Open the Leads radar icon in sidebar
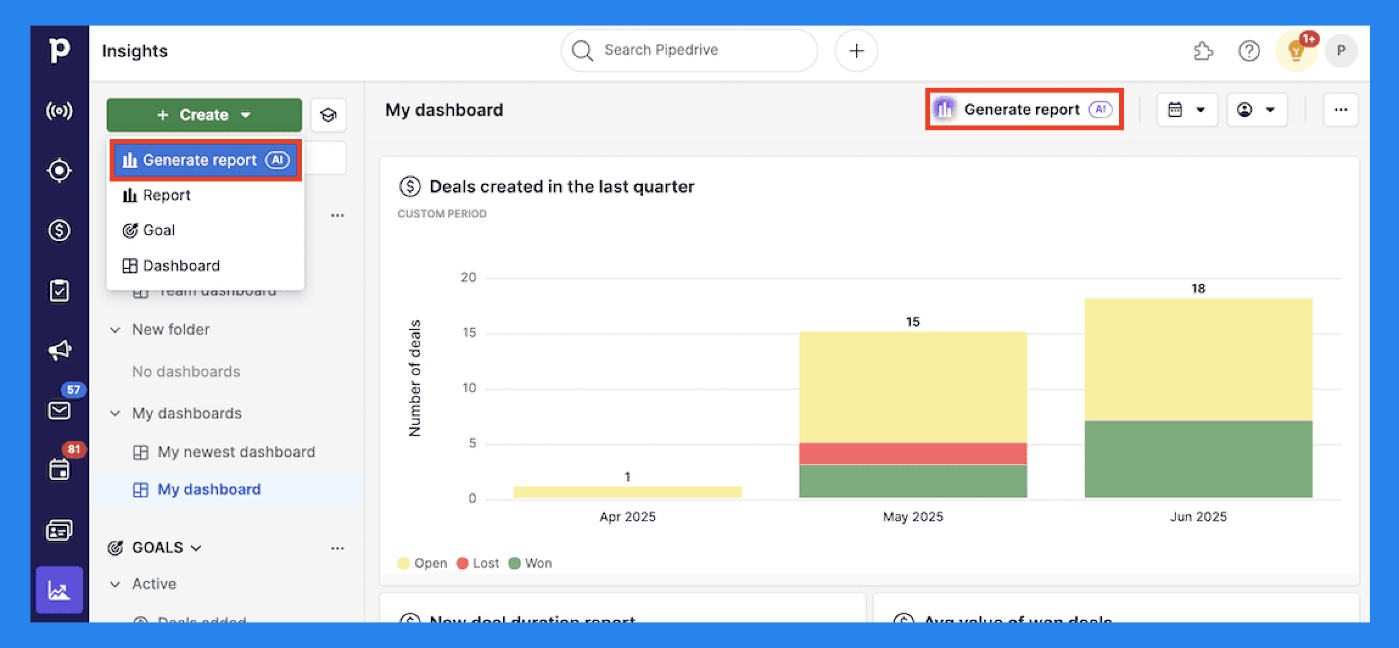This screenshot has height=648, width=1399. (59, 111)
